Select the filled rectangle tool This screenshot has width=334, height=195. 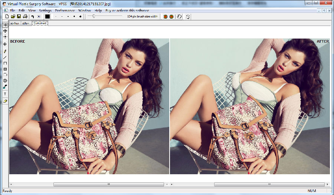5,69
